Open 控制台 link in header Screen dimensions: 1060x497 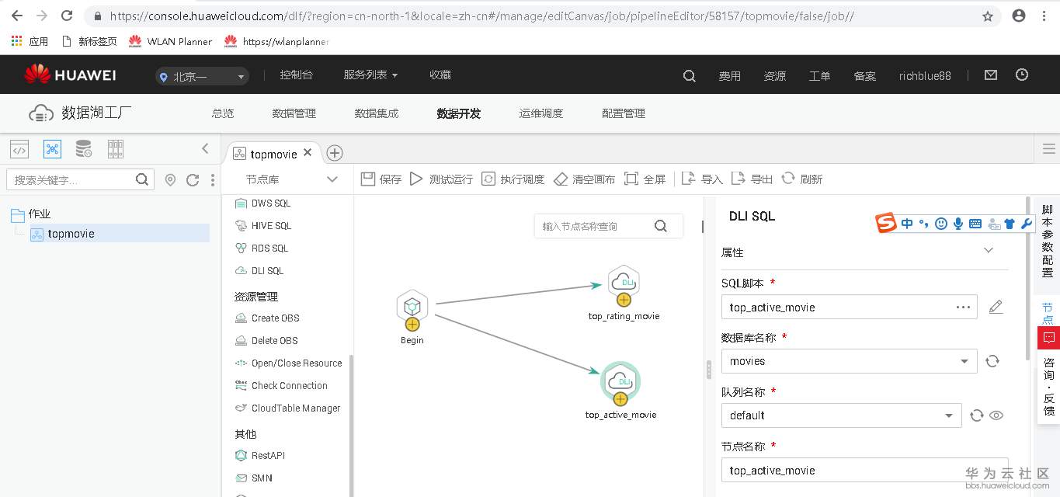(297, 75)
